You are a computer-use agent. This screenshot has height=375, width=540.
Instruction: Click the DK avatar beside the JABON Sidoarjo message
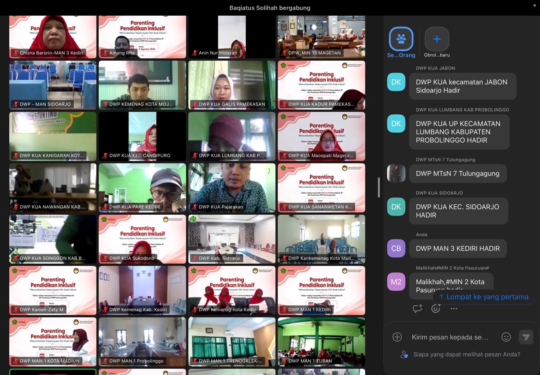[396, 82]
